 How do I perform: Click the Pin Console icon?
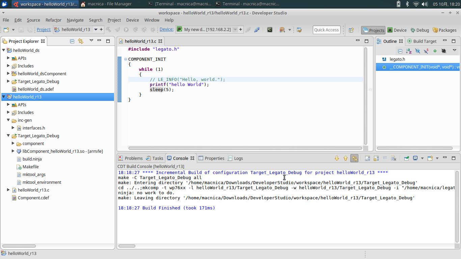coord(406,158)
